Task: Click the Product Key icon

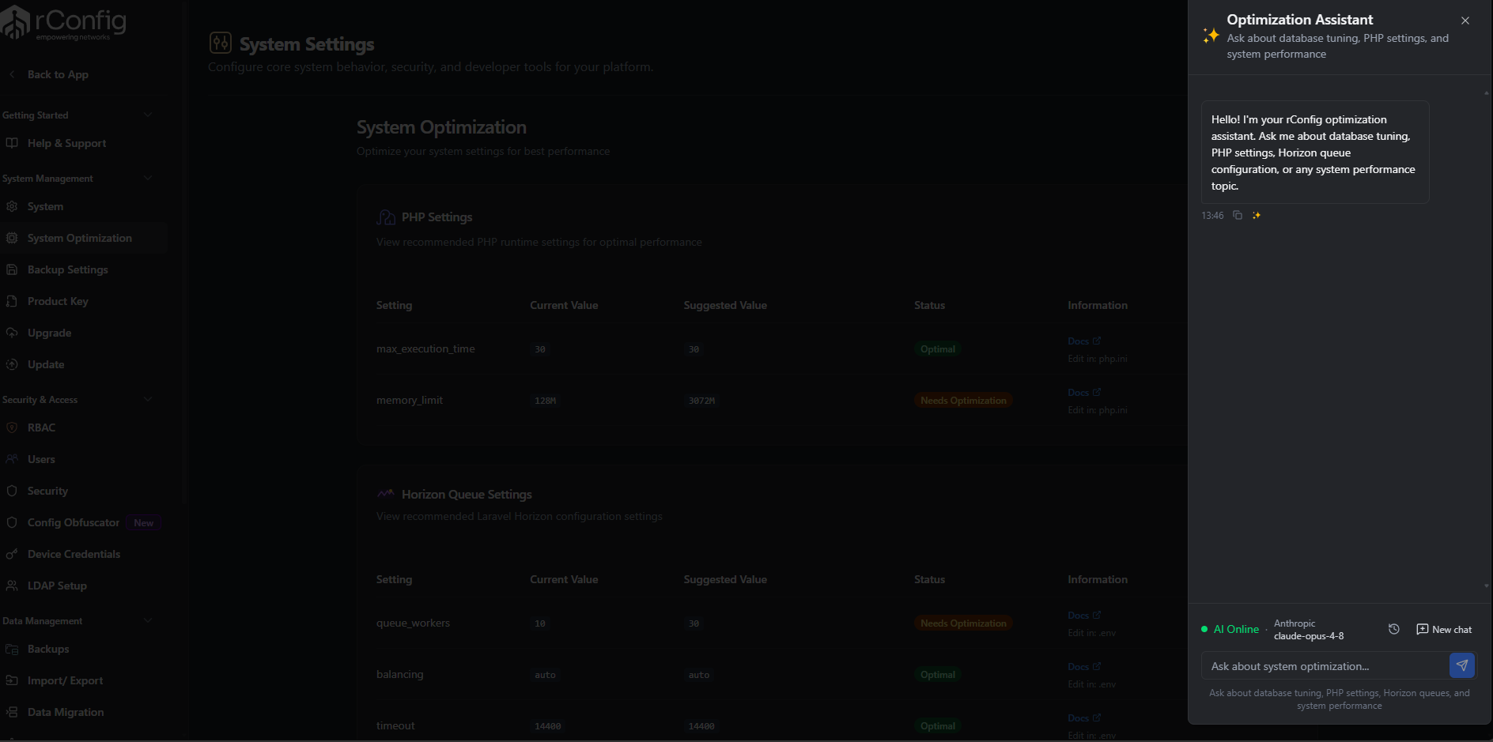Action: click(x=12, y=301)
